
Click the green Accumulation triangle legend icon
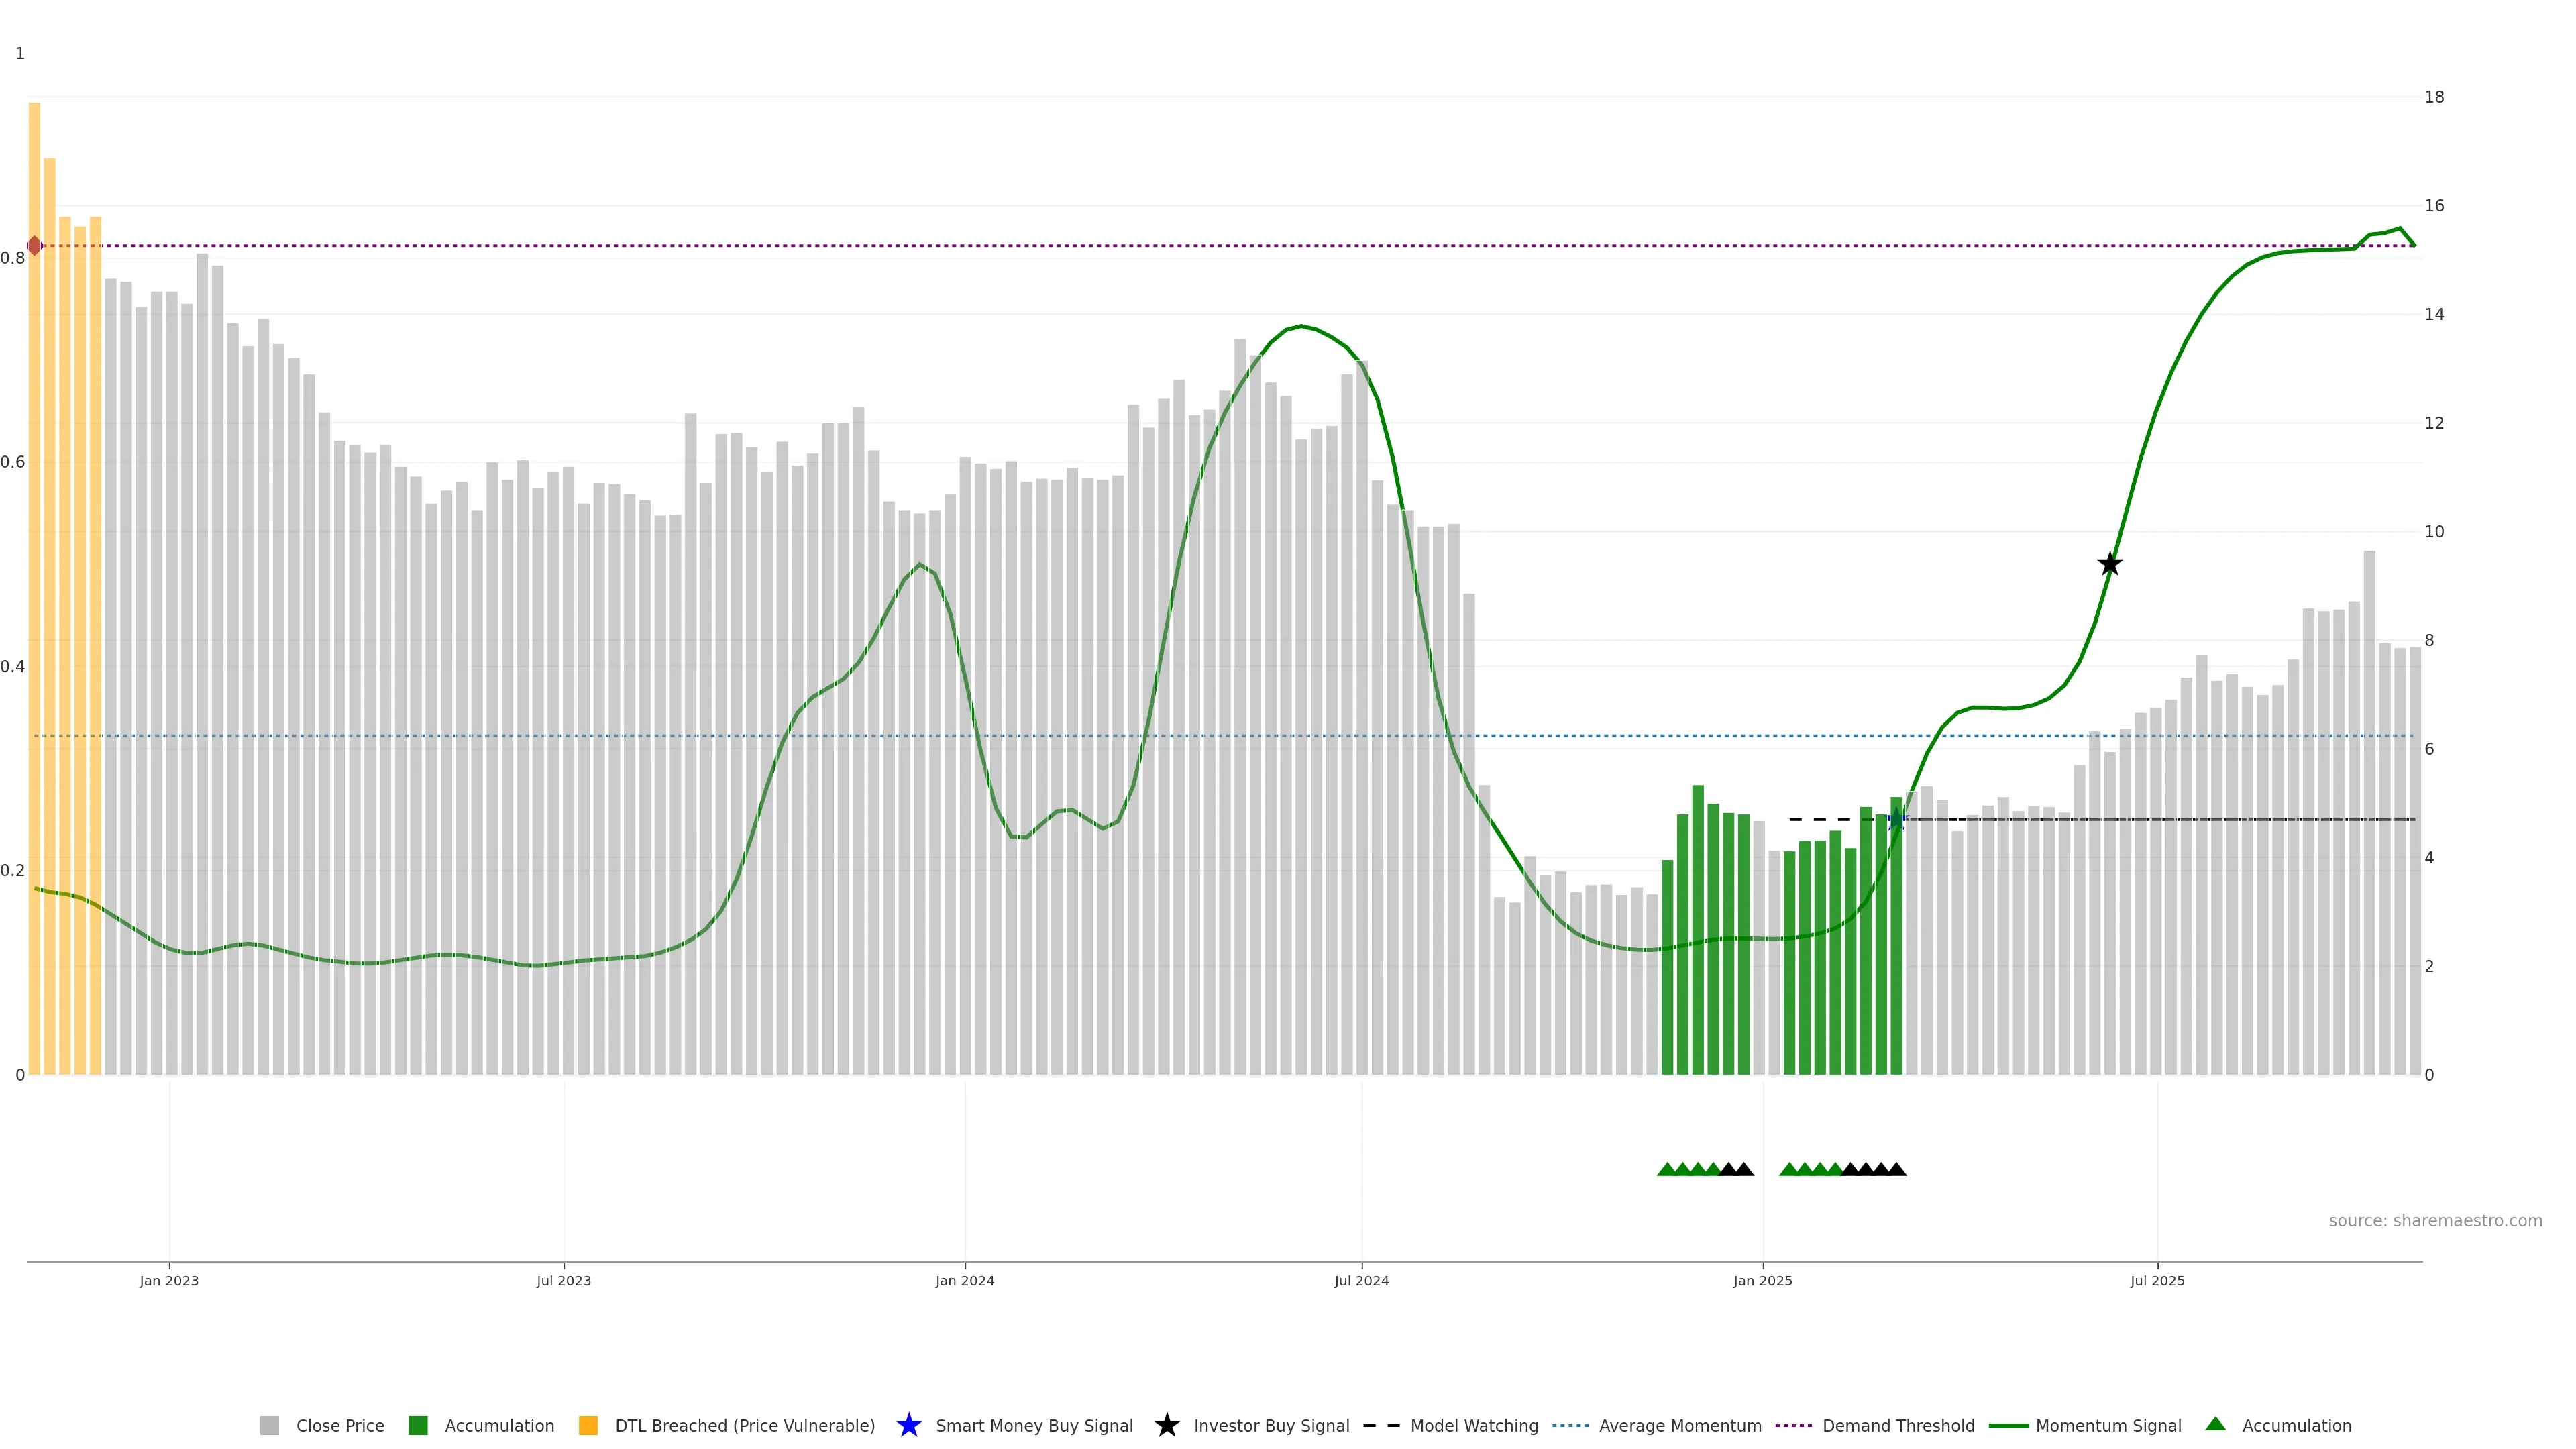[x=2215, y=1424]
